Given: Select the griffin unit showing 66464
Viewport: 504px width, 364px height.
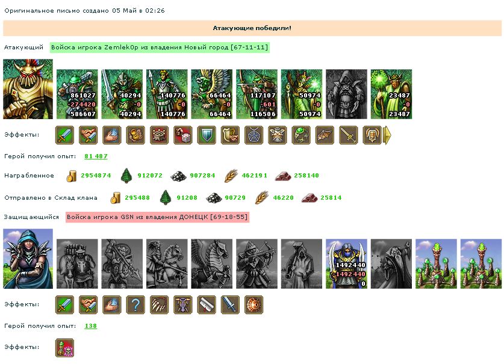Looking at the screenshot, I should (x=212, y=94).
